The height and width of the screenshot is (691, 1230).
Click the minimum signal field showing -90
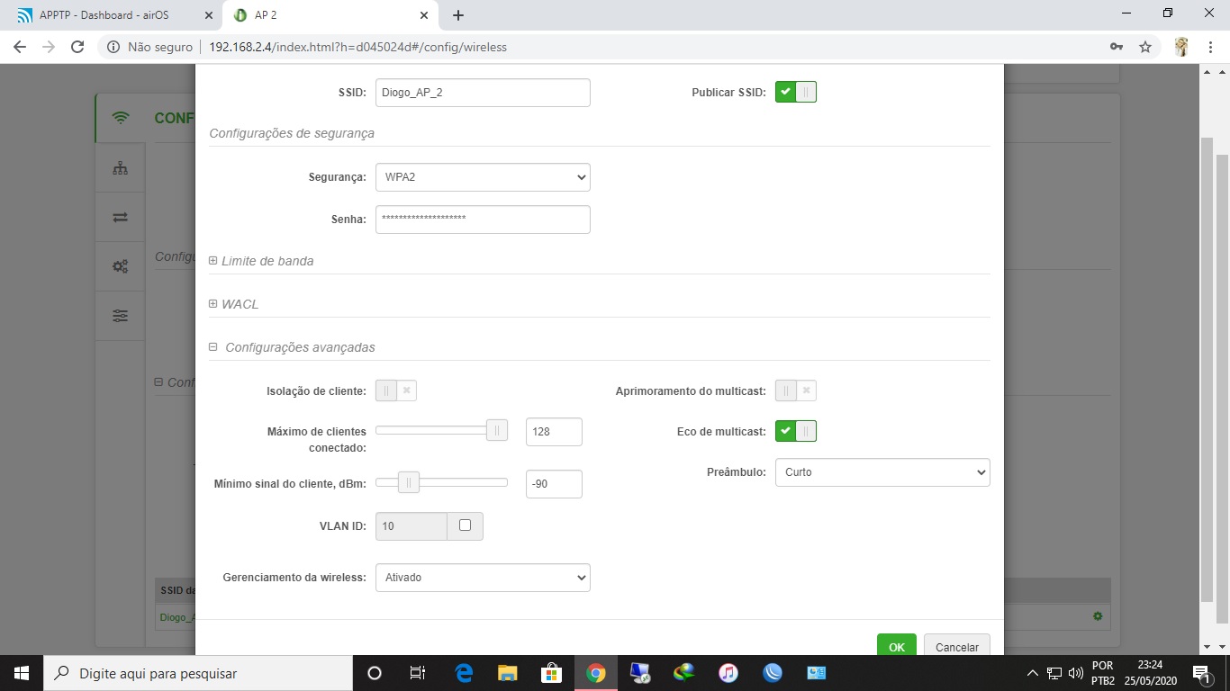[x=554, y=484]
